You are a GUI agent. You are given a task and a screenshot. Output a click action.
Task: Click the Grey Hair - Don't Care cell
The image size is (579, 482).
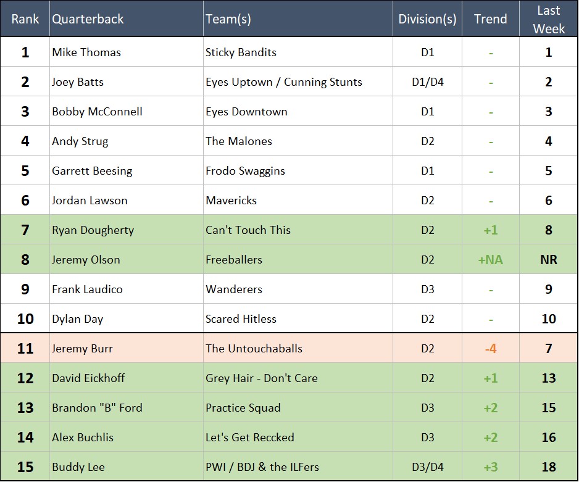point(262,378)
